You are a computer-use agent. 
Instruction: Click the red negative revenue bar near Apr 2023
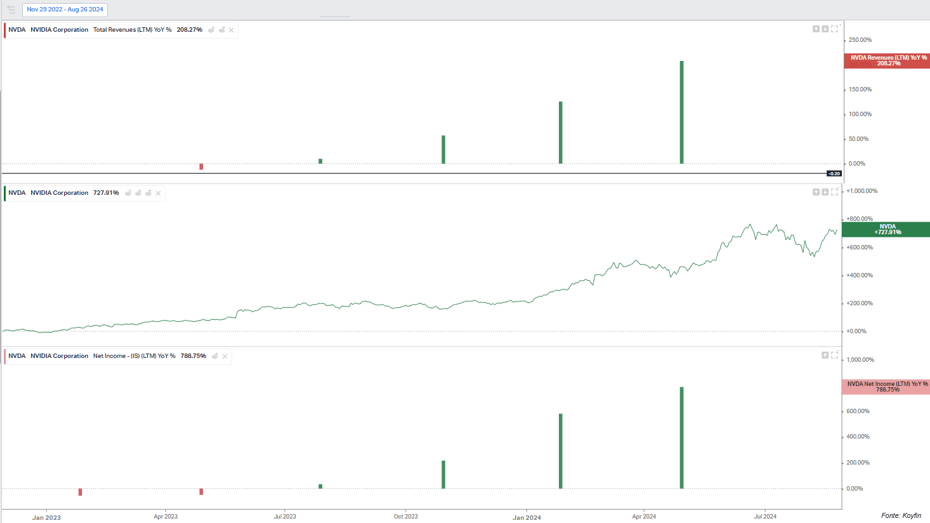(x=201, y=167)
